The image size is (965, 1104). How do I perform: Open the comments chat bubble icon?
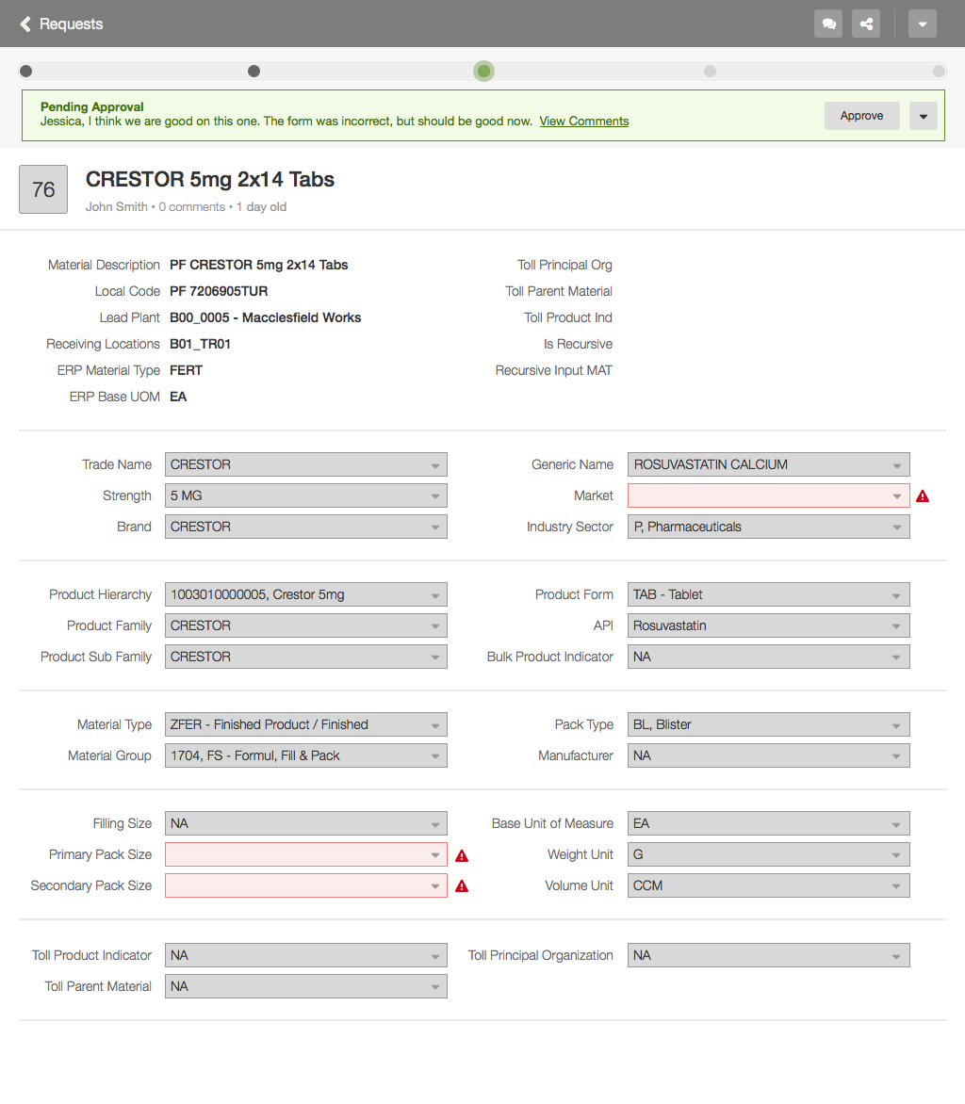pyautogui.click(x=828, y=24)
